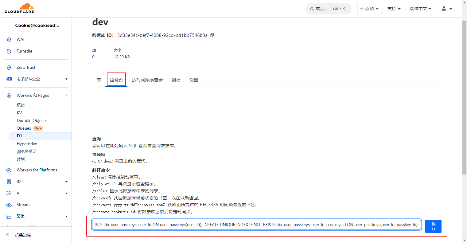Copy the database ID using copy icon

pyautogui.click(x=212, y=35)
